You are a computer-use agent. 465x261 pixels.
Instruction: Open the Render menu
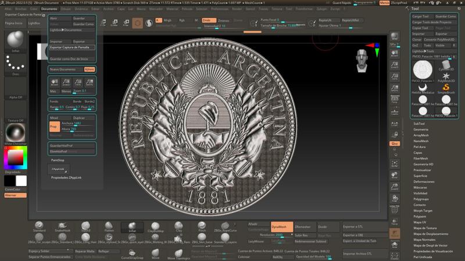point(237,9)
